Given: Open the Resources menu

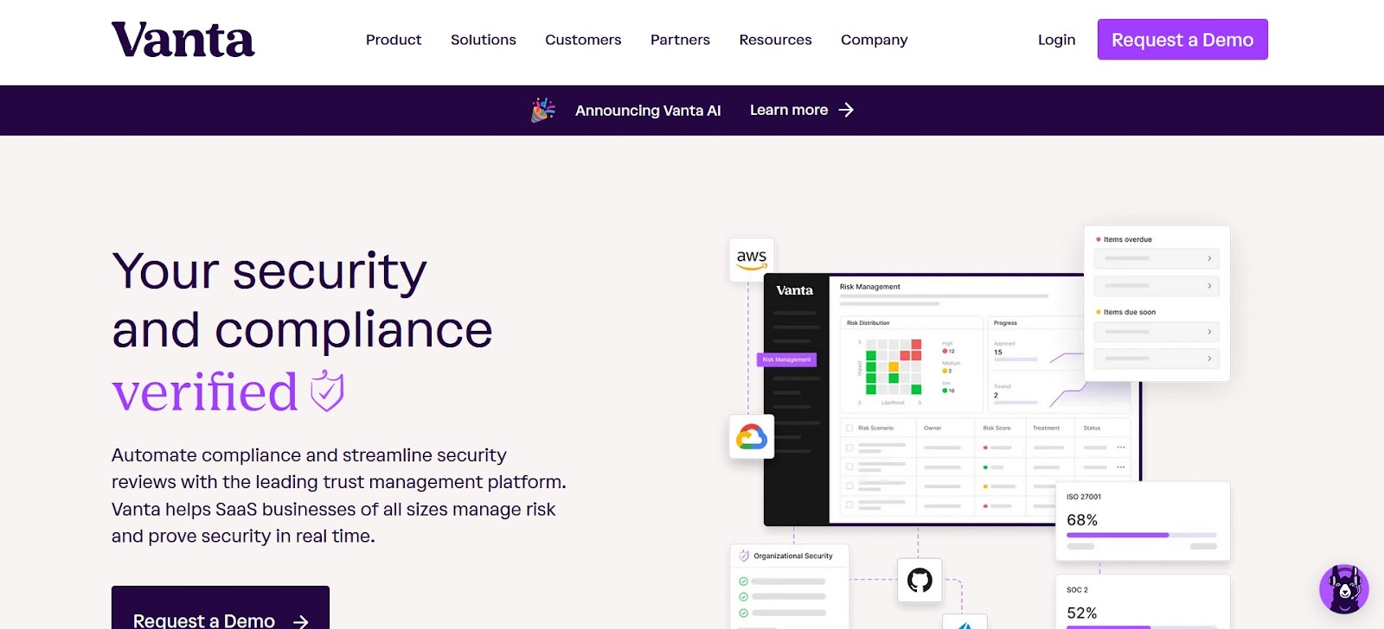Looking at the screenshot, I should tap(775, 40).
